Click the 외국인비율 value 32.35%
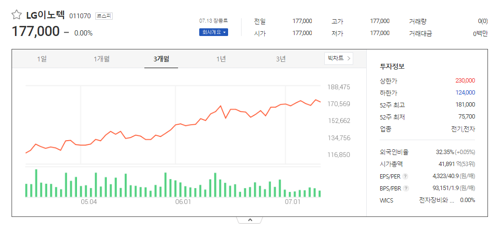500x227 pixels. [x=445, y=152]
